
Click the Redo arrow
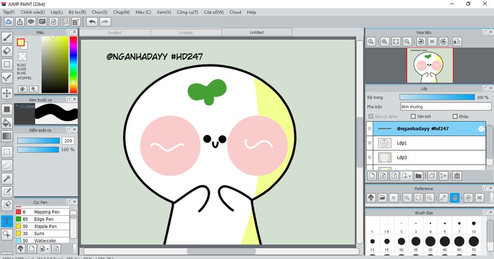pyautogui.click(x=105, y=22)
